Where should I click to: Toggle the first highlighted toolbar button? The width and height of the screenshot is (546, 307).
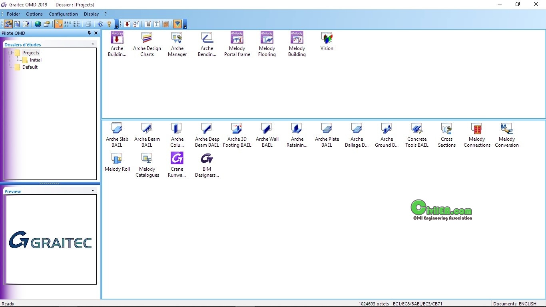pyautogui.click(x=8, y=24)
